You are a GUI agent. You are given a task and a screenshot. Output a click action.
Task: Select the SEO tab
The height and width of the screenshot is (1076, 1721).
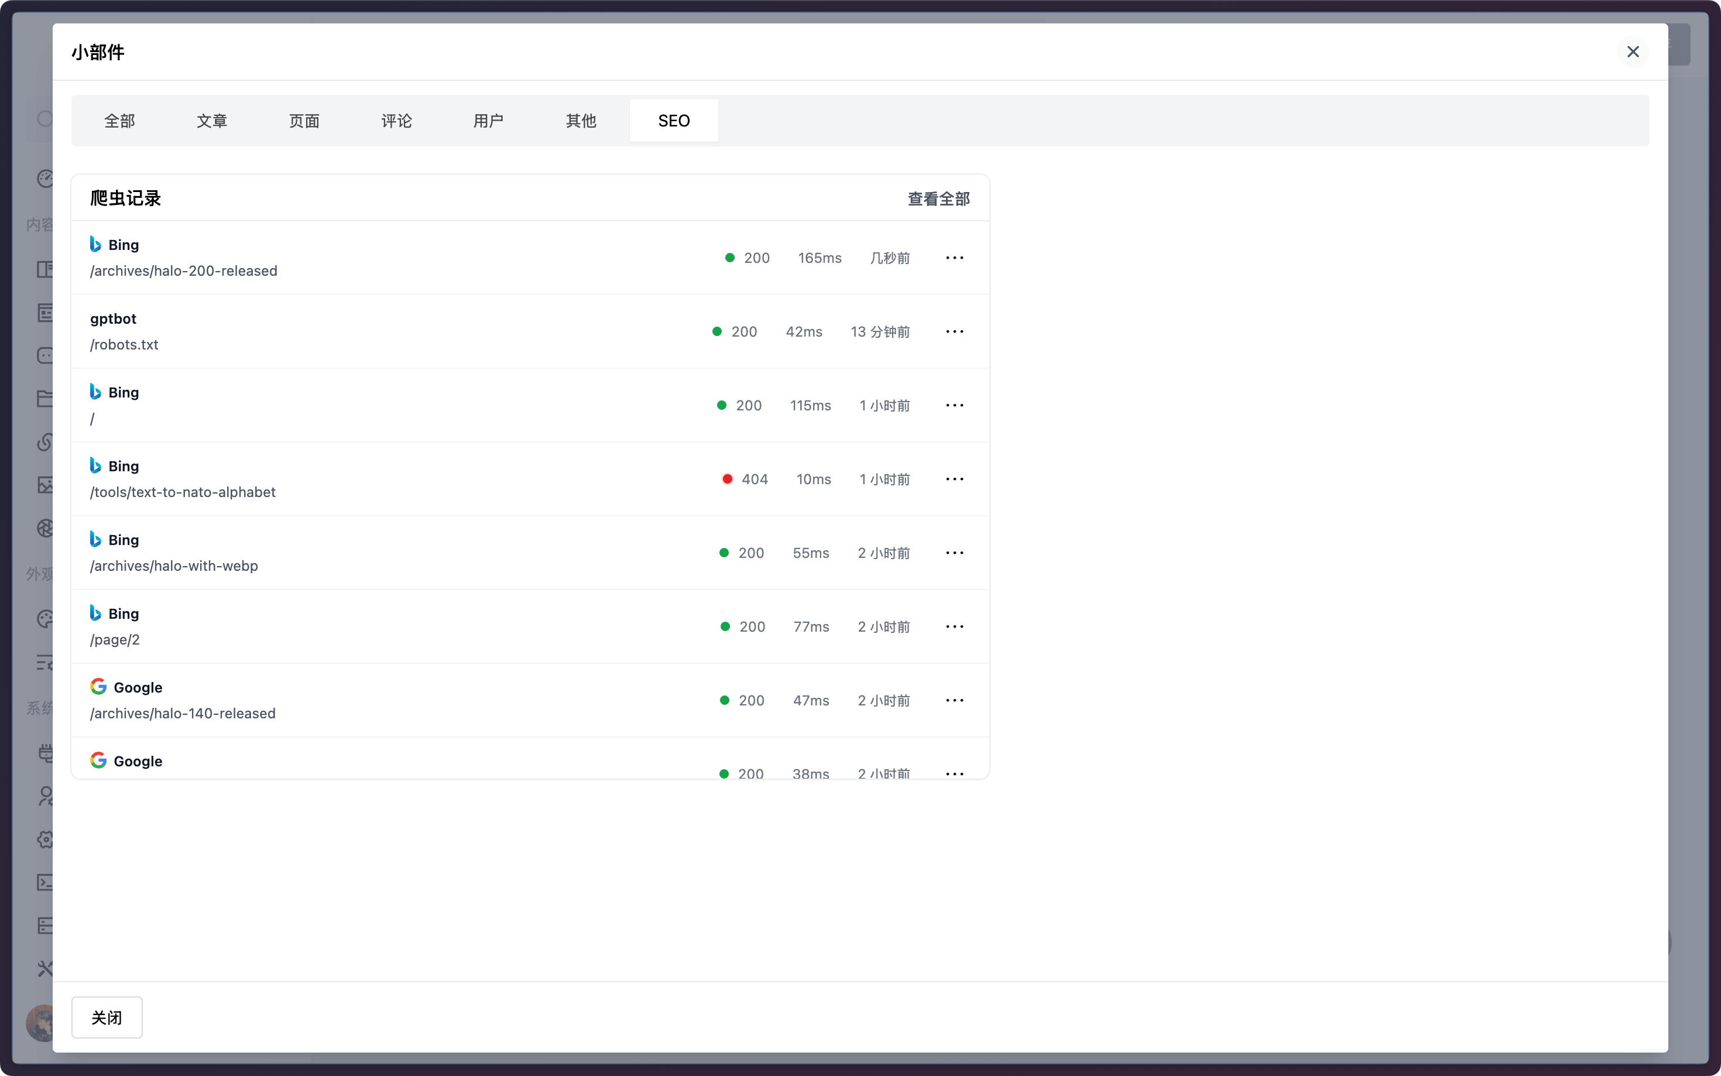click(x=673, y=121)
